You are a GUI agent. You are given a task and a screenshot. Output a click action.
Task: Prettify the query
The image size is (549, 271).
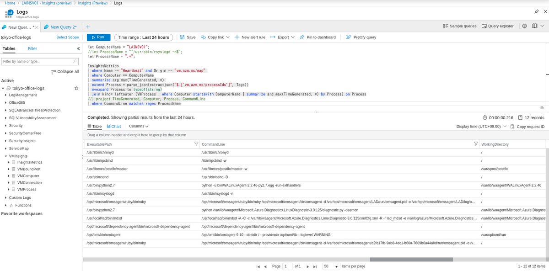coord(361,37)
